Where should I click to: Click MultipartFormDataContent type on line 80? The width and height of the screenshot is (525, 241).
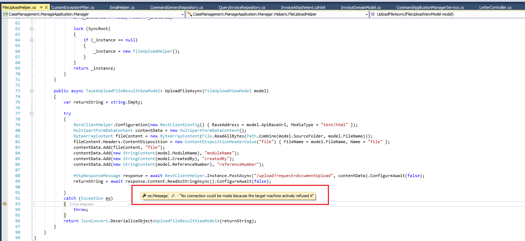(x=103, y=130)
